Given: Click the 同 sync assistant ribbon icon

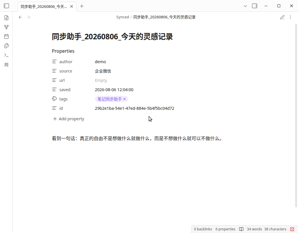Looking at the screenshot, I should click(x=6, y=65).
